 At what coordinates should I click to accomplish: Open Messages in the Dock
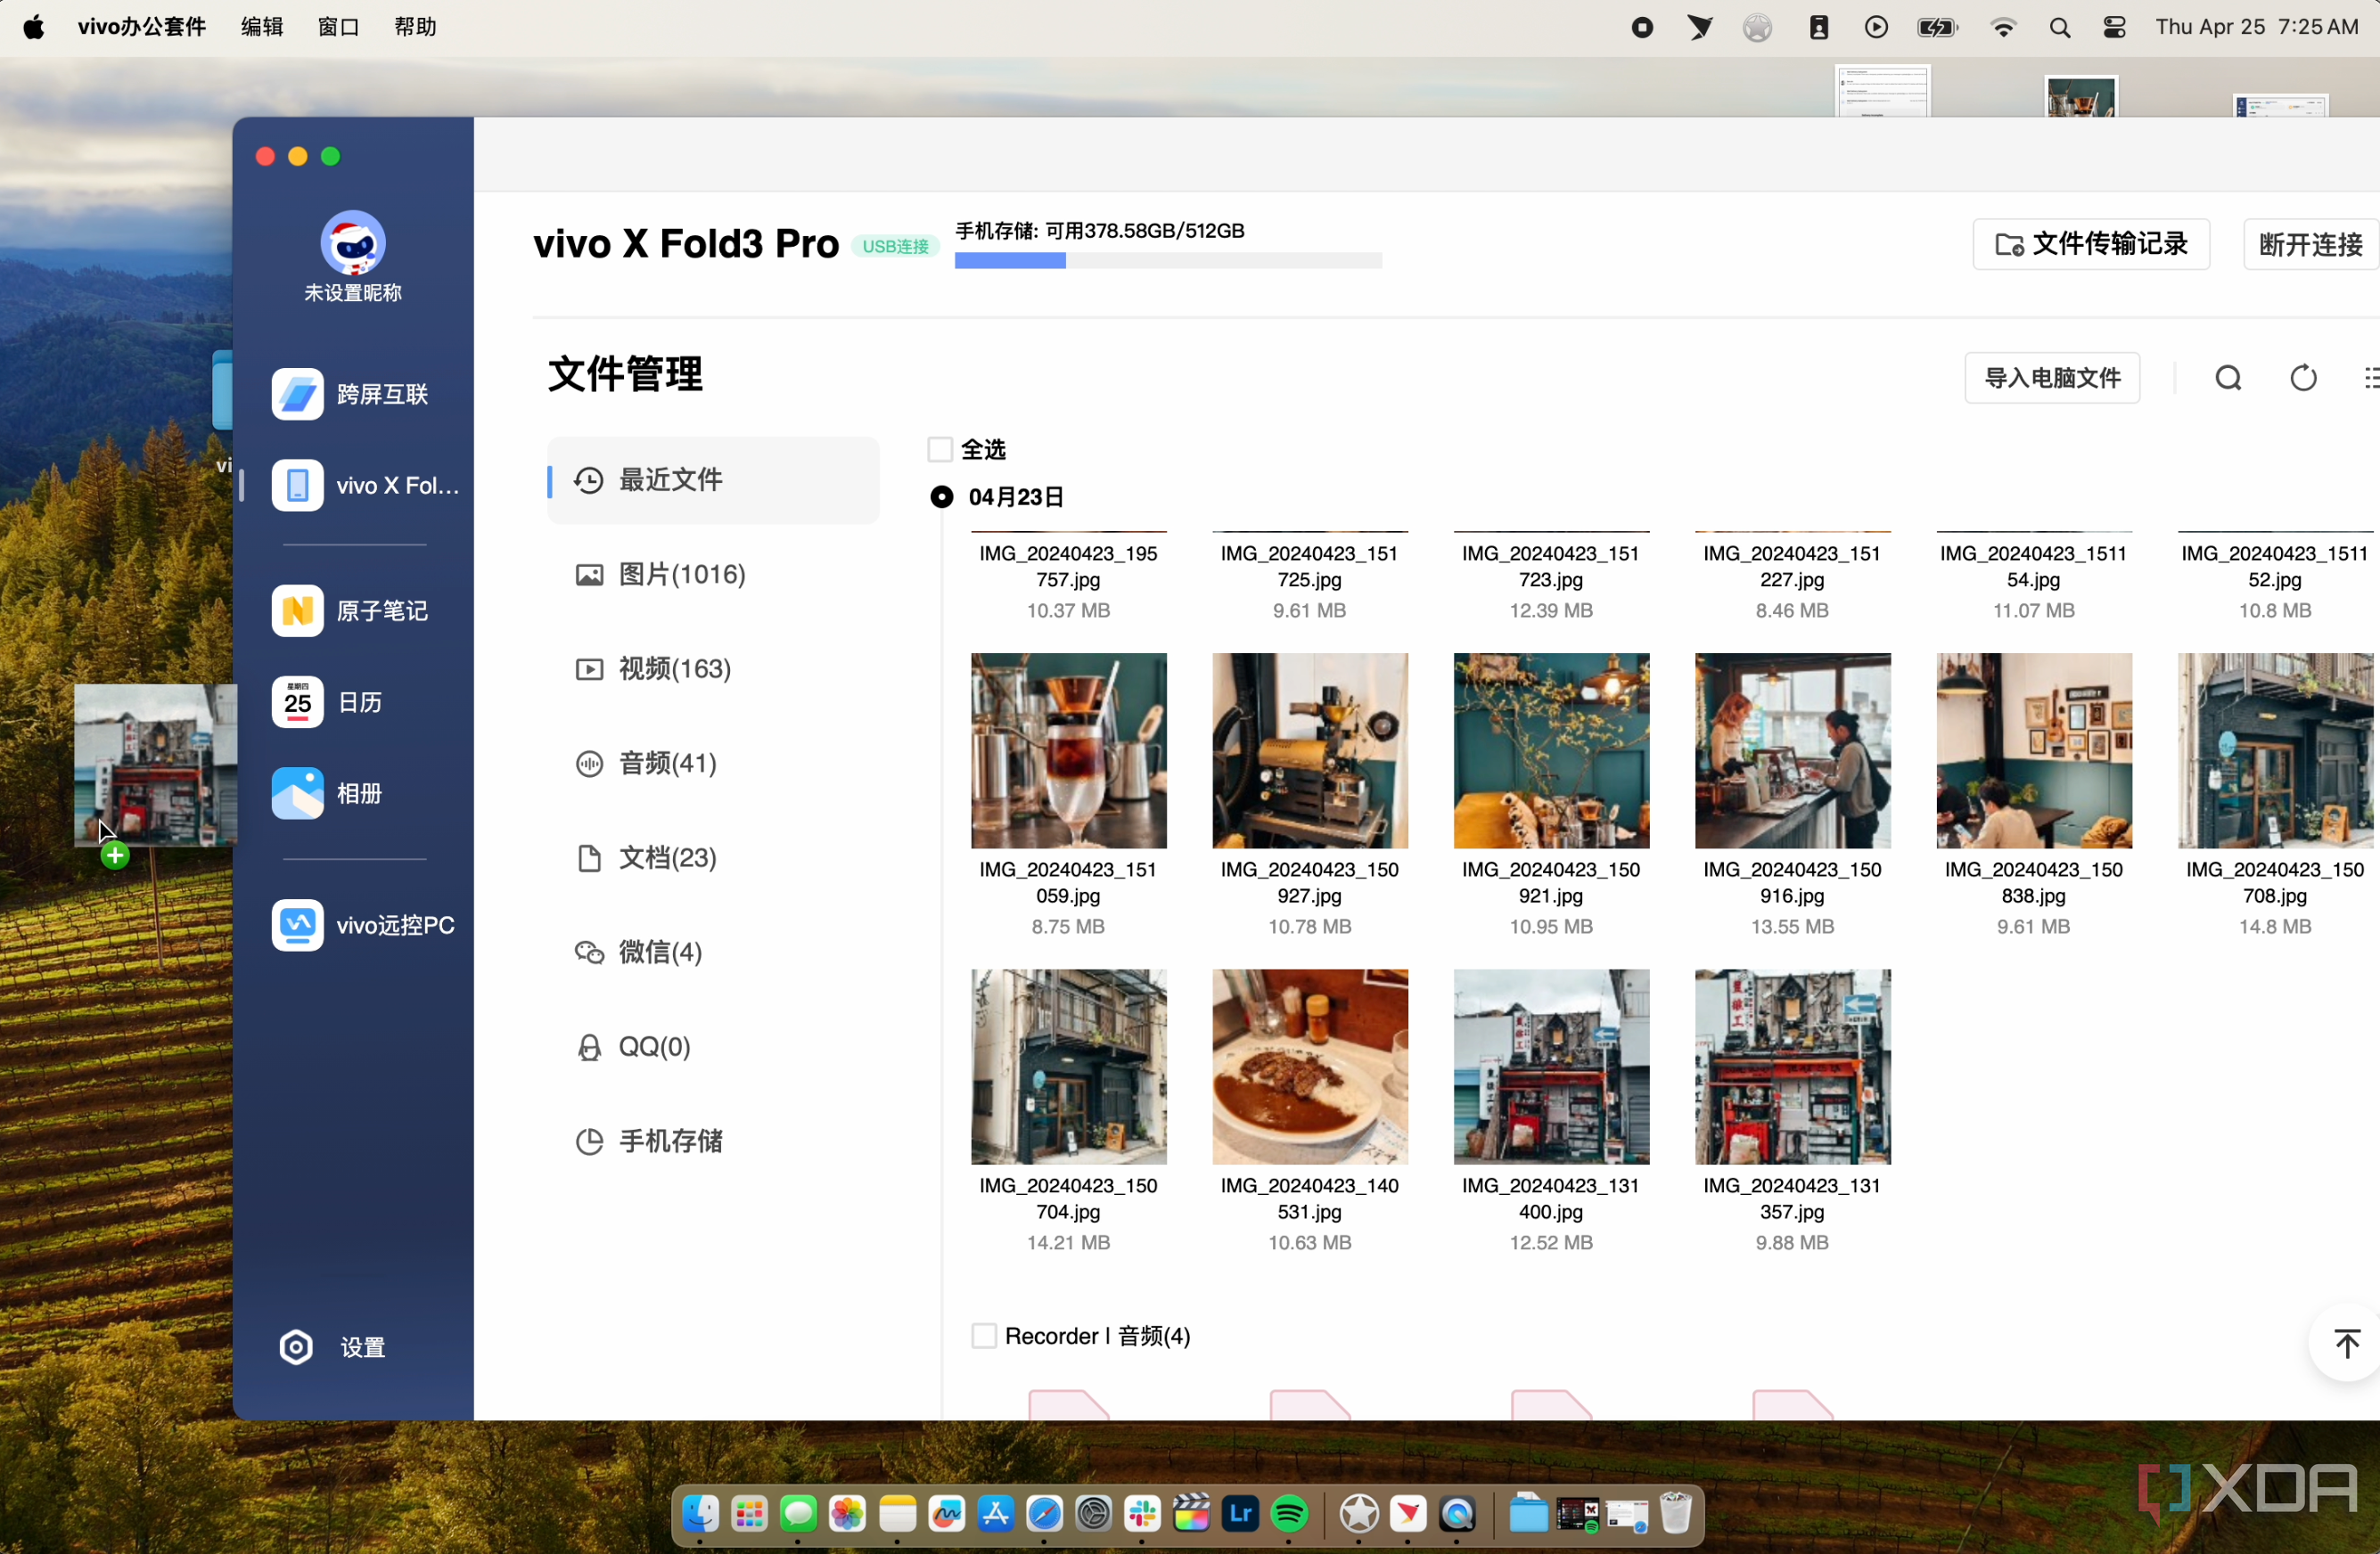[x=798, y=1514]
